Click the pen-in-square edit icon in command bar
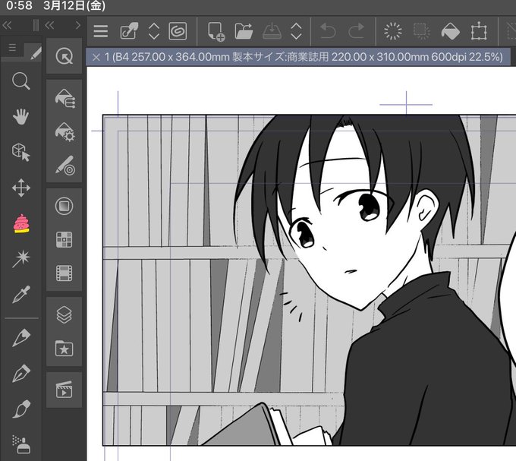The height and width of the screenshot is (461, 516). pos(129,31)
